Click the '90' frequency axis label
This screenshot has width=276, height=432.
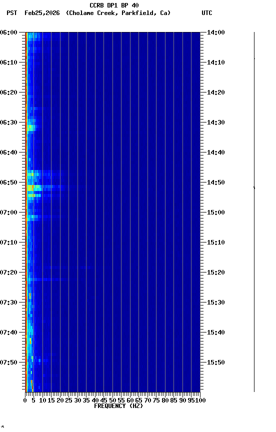182,400
